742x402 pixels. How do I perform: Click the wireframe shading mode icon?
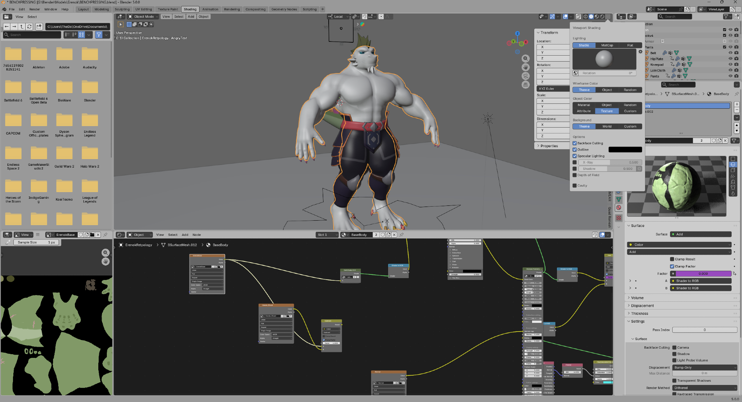click(585, 17)
